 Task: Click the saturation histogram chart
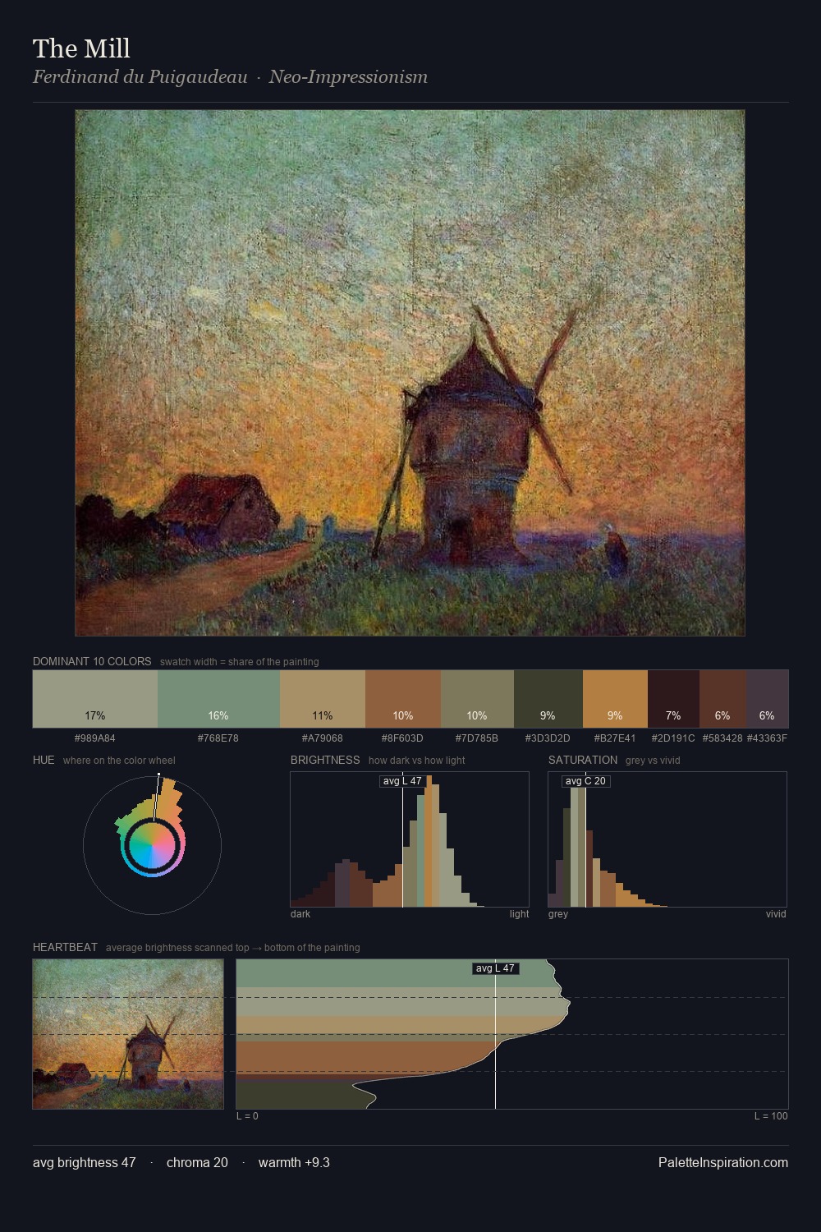point(667,839)
